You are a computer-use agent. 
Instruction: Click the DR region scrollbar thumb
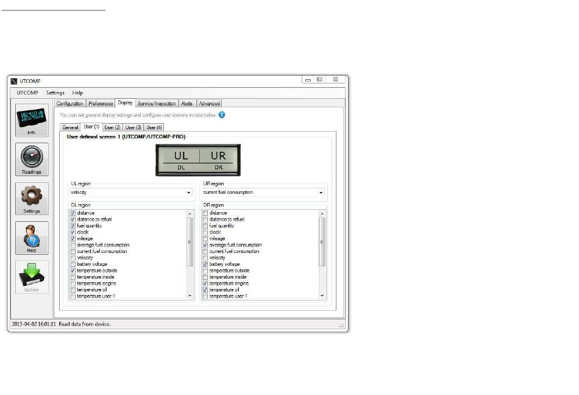click(322, 242)
